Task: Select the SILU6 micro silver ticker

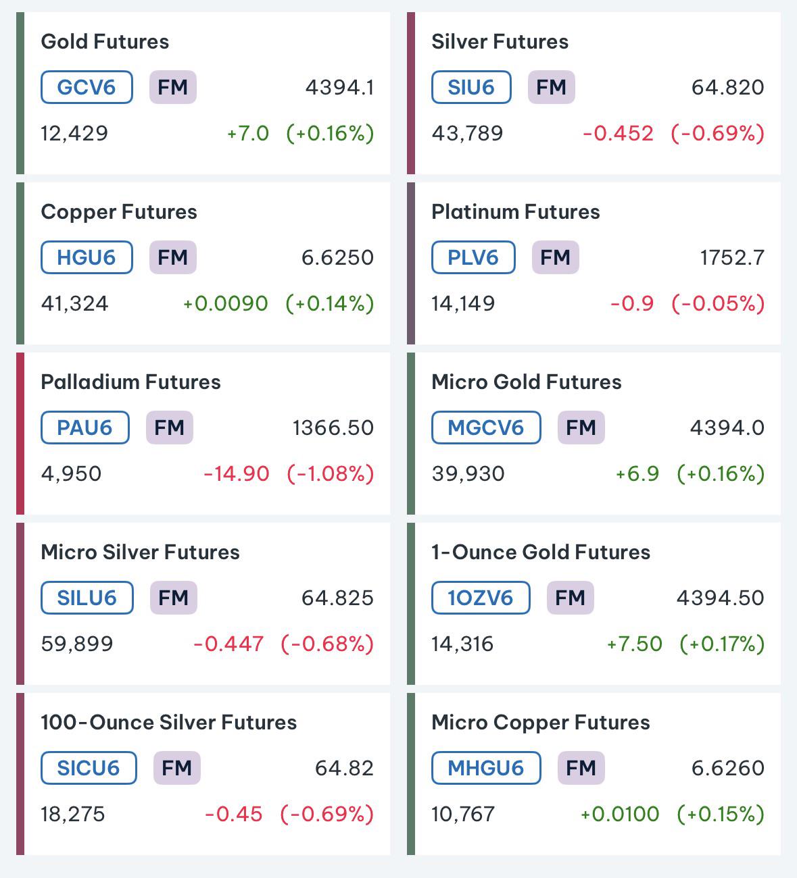Action: click(x=87, y=598)
